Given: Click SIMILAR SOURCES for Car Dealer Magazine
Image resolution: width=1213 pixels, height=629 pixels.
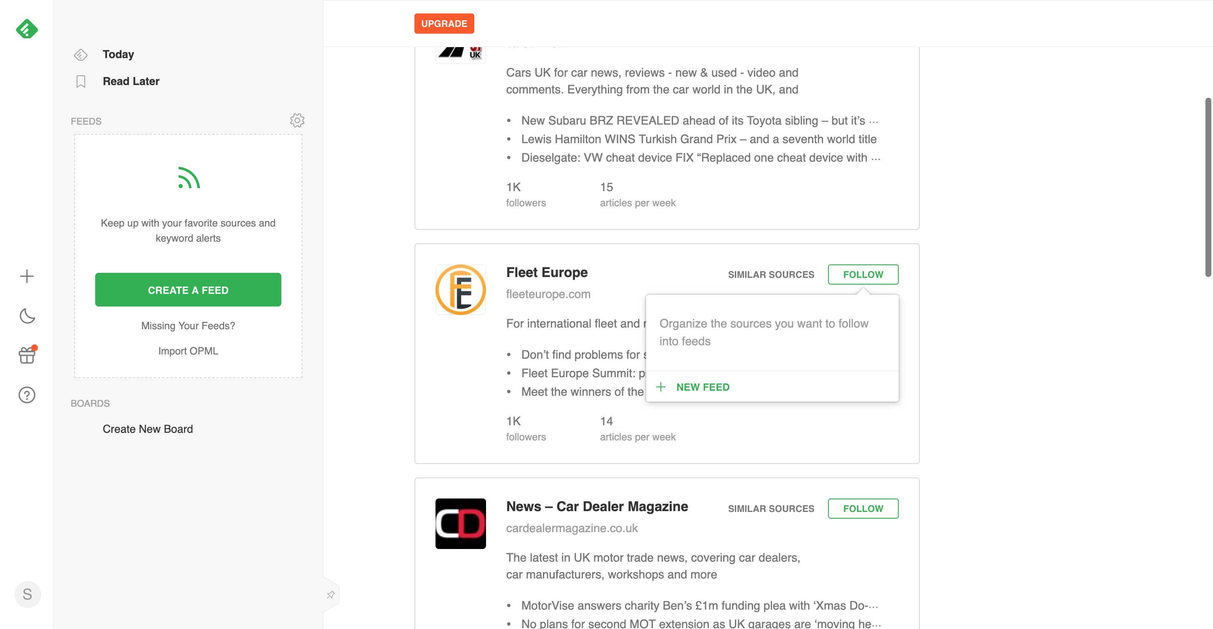Looking at the screenshot, I should [771, 508].
